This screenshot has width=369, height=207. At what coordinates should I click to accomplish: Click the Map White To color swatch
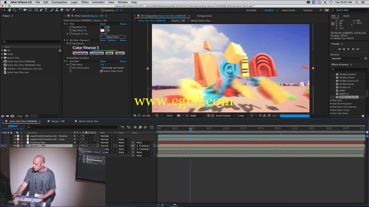102,30
